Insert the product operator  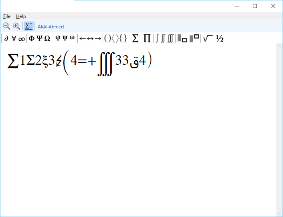coord(147,38)
